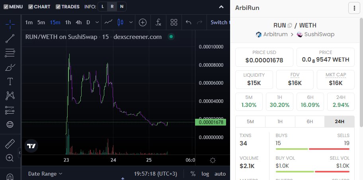Viewport: 363px width, 180px height.
Task: Click the Switch to button in toolbar
Action: click(220, 22)
